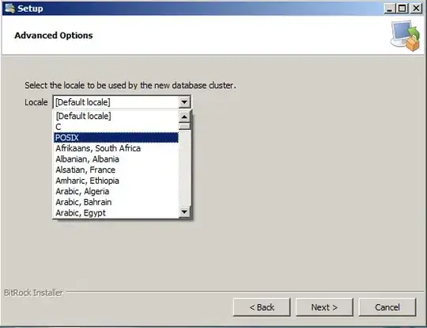Choose the C locale option
The width and height of the screenshot is (427, 328).
[x=116, y=127]
